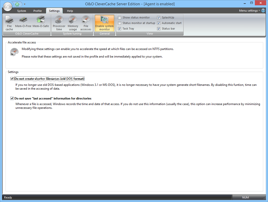268x202 pixels.
Task: Grab the window resize grip
Action: [264, 198]
